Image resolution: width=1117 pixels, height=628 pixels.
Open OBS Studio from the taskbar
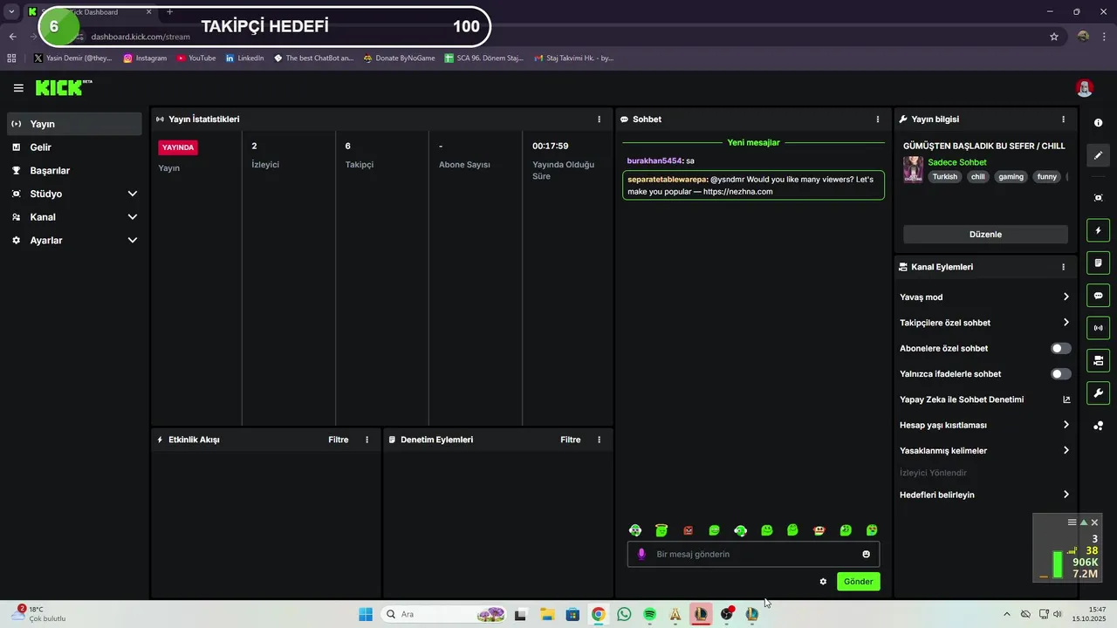(x=726, y=614)
